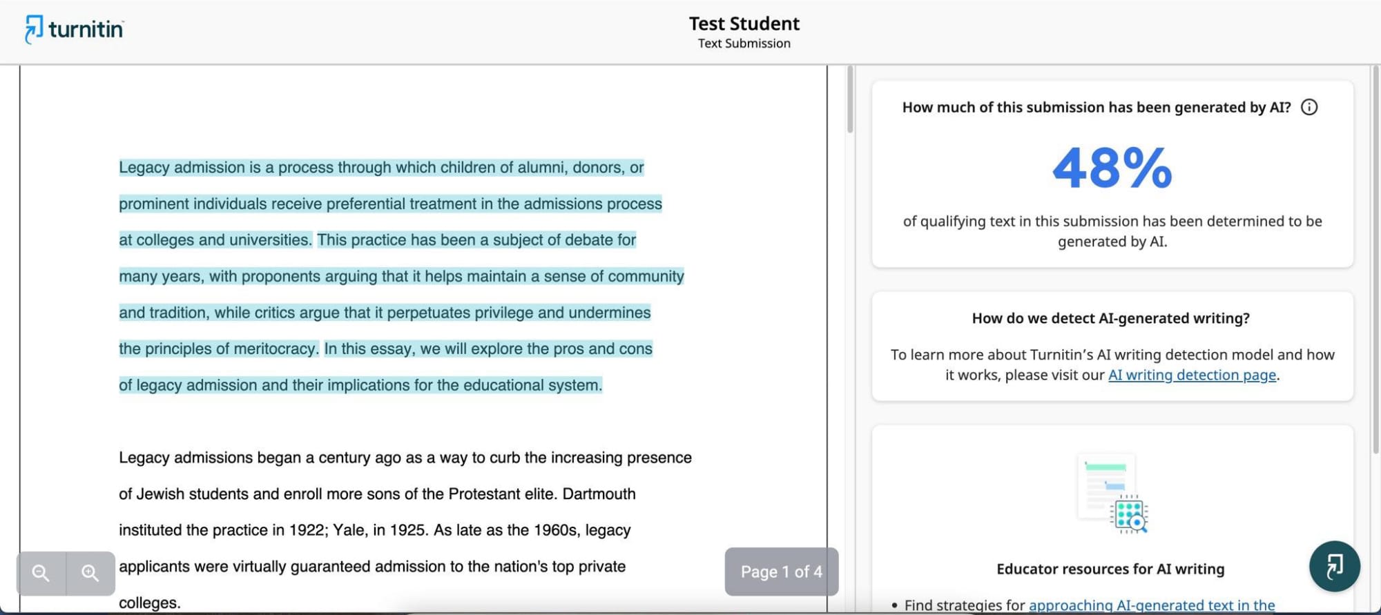This screenshot has width=1381, height=615.
Task: Click the Educator resources for AI writing heading
Action: (x=1110, y=569)
